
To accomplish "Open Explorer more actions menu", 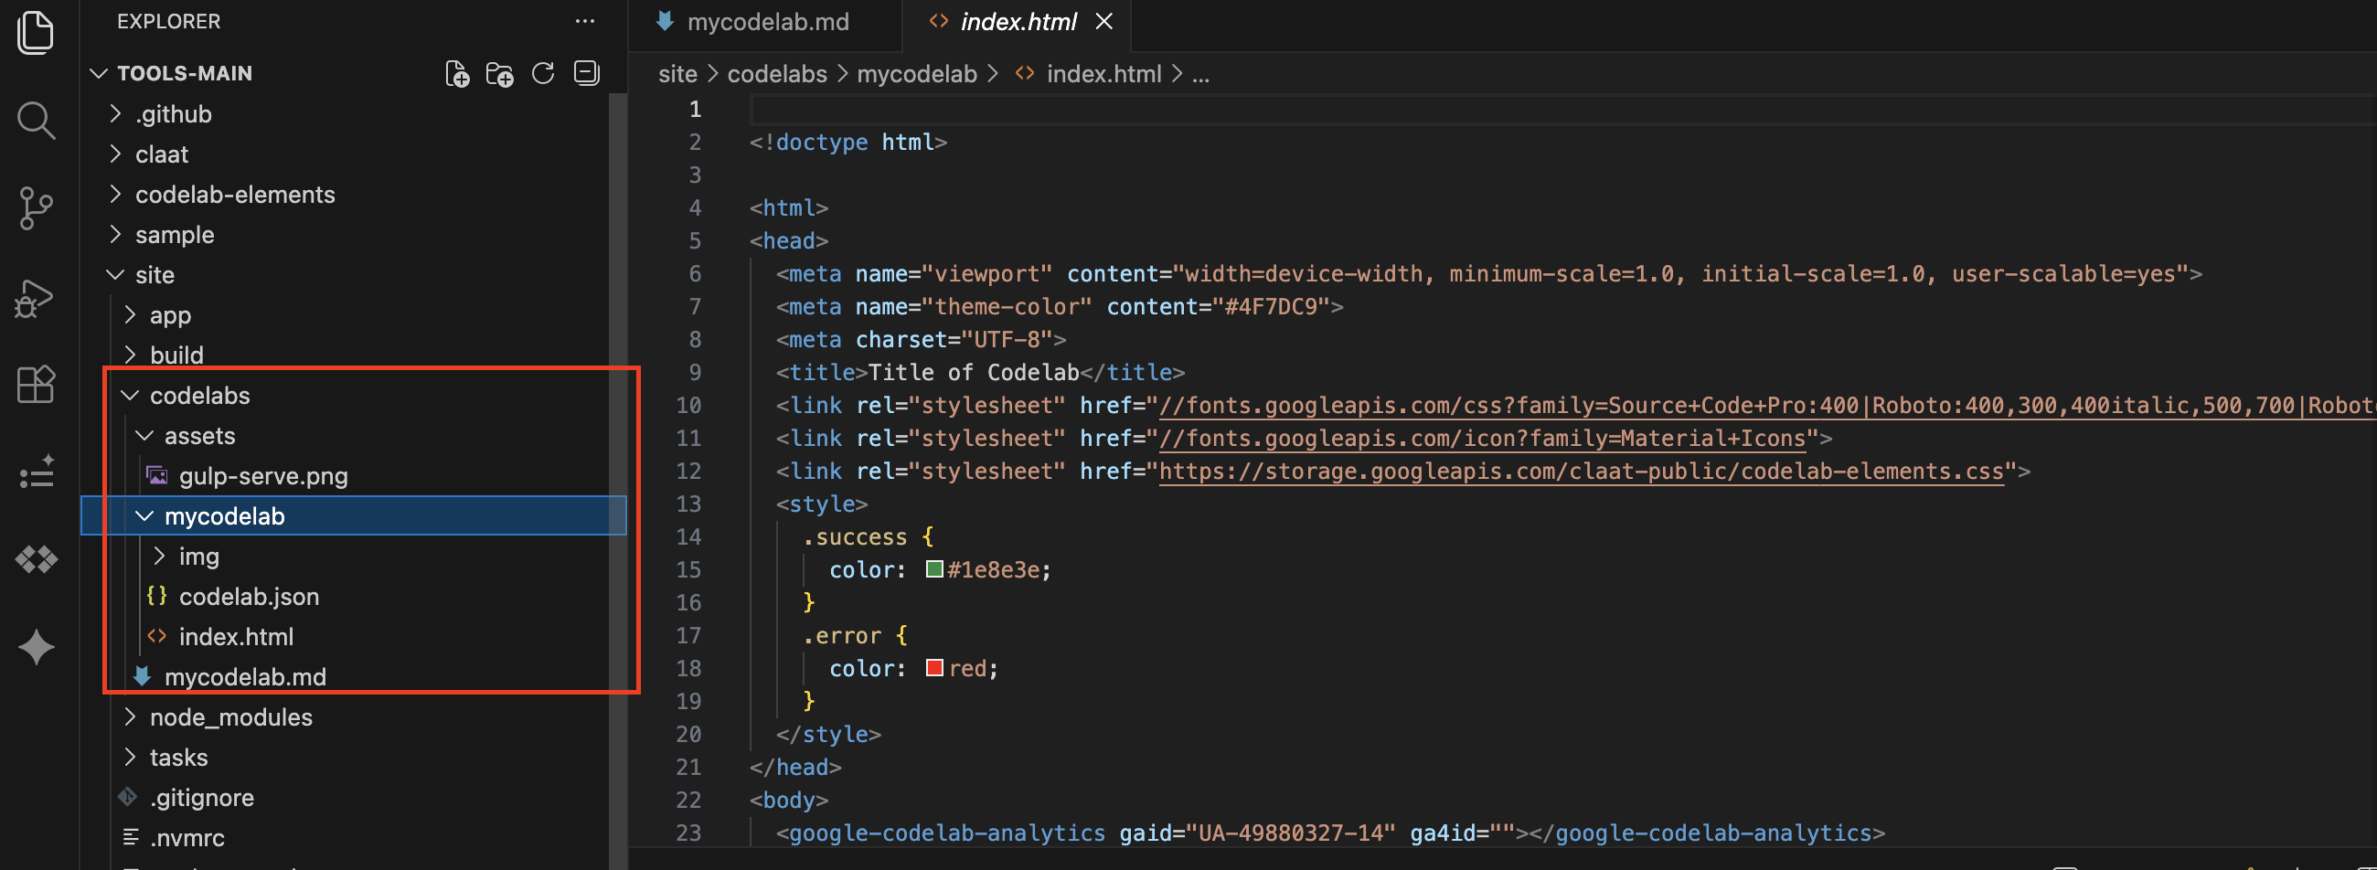I will click(585, 20).
